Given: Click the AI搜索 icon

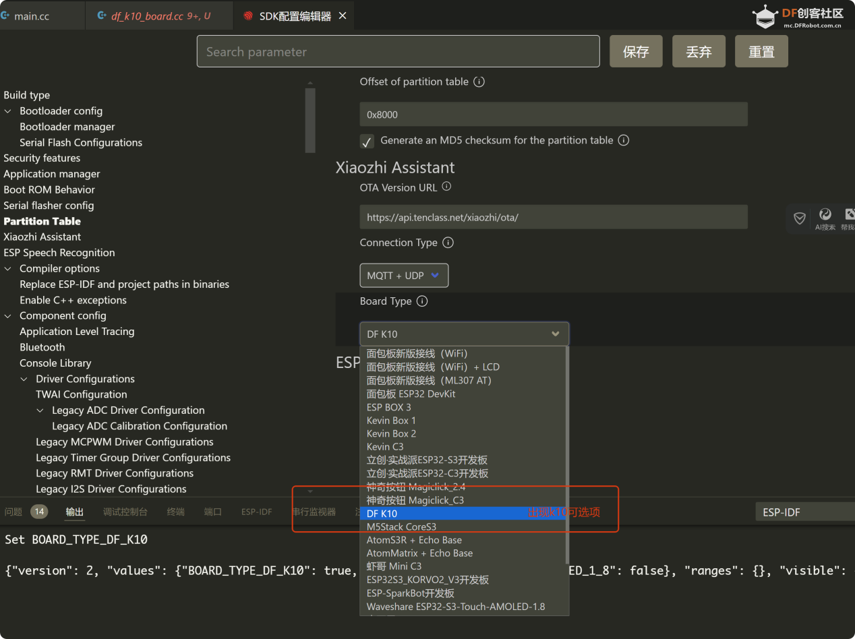Looking at the screenshot, I should click(x=825, y=216).
